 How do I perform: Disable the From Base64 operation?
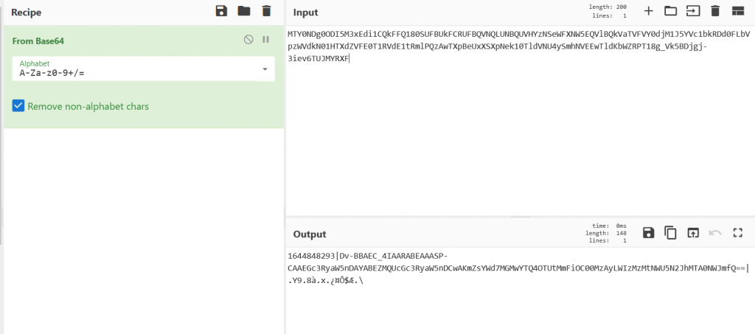pyautogui.click(x=248, y=40)
